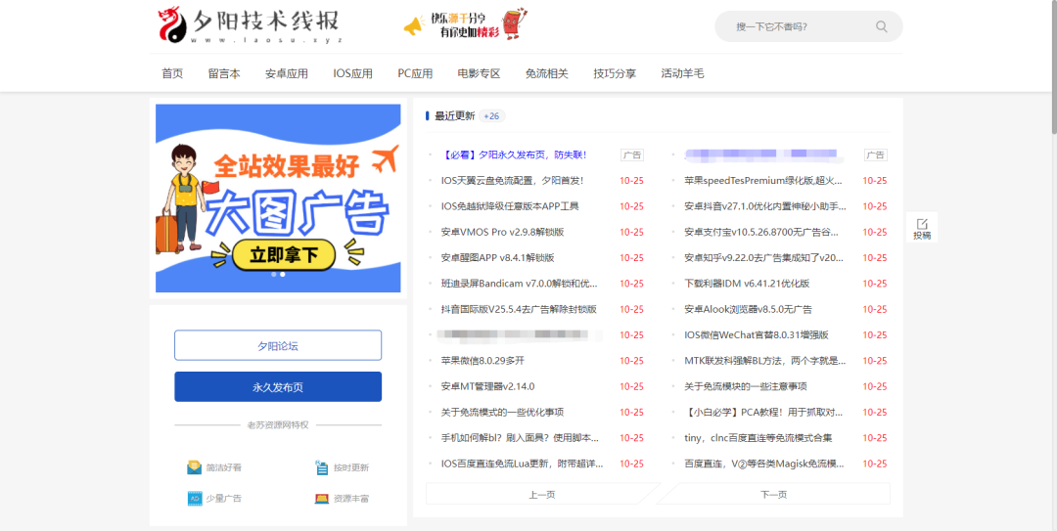Open 关于免流模块的一些注意事项 post
1057x531 pixels.
746,386
